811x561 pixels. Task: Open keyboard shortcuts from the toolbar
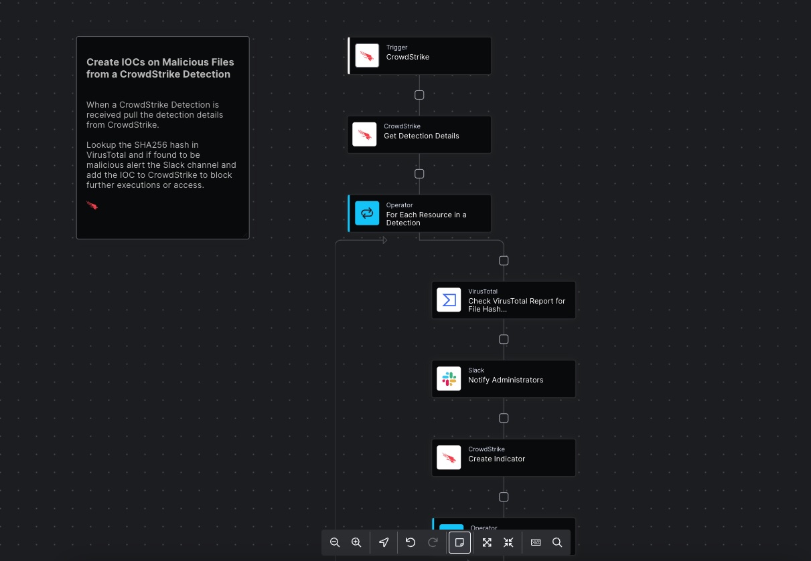tap(536, 542)
